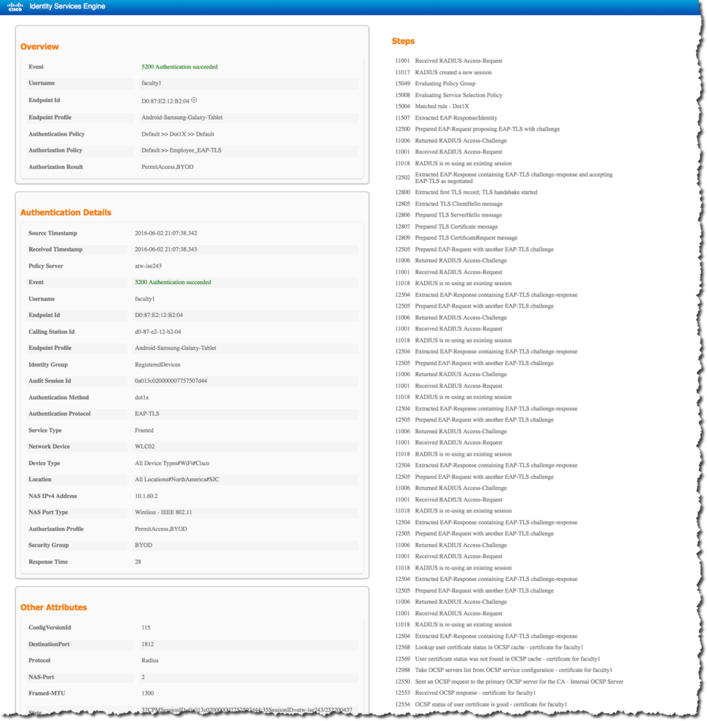Viewport: 707px width, 721px height.
Task: Click step 12800 TLS handshake started
Action: pos(466,192)
